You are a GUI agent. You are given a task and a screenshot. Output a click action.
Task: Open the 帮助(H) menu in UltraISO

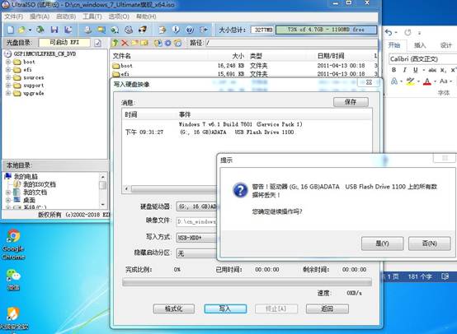(x=146, y=16)
